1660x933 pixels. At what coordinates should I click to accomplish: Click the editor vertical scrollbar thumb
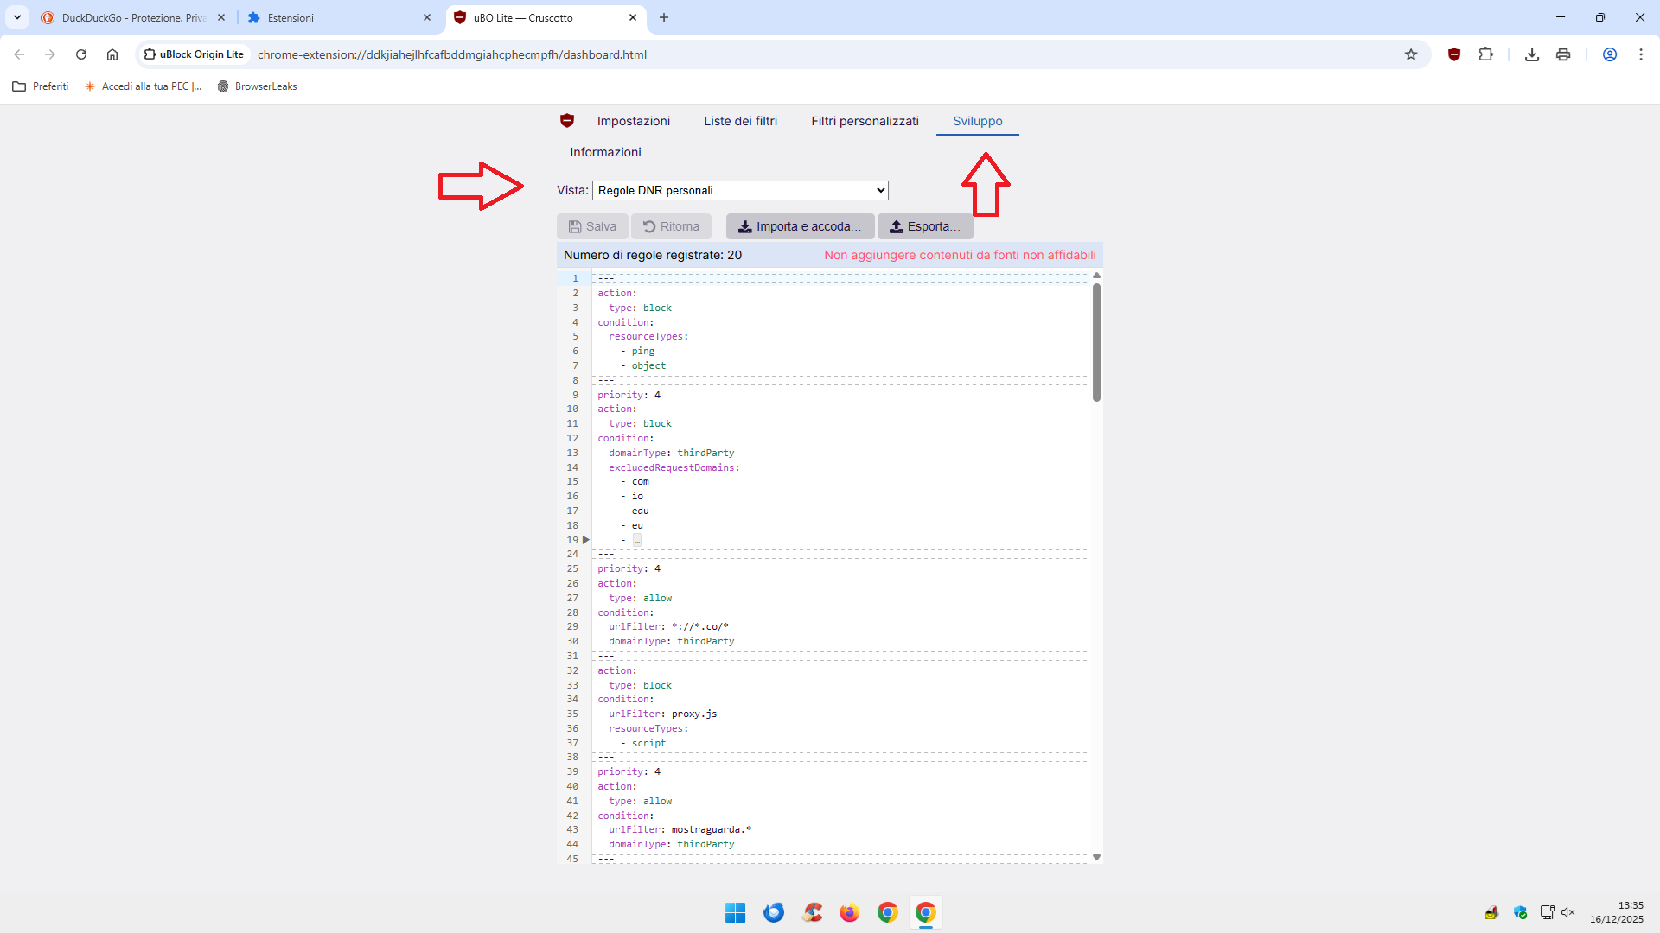click(1096, 342)
